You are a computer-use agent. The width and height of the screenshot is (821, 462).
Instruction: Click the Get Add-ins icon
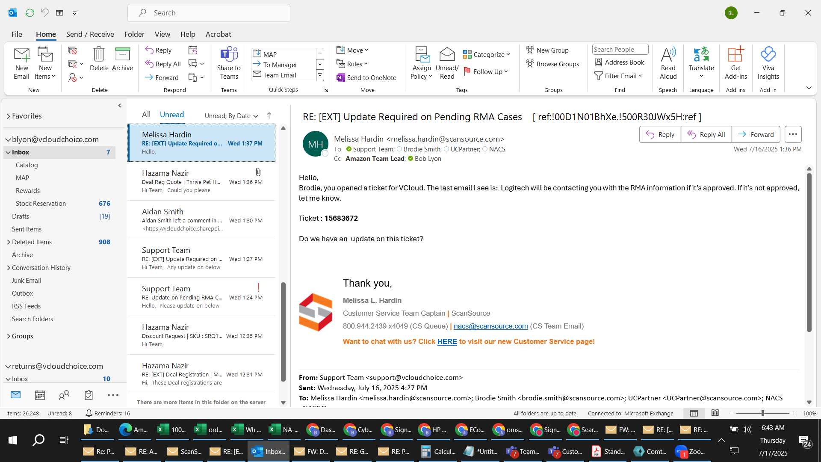point(735,63)
